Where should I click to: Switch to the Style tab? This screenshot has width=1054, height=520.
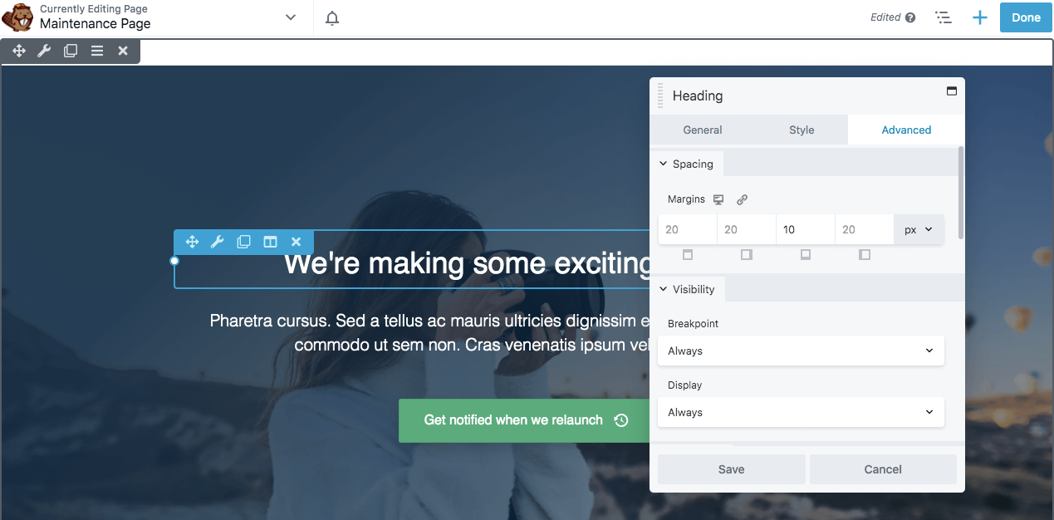802,130
